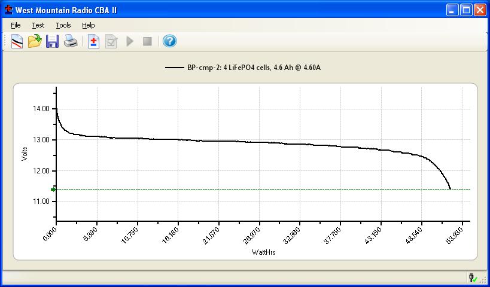Click the Volts y-axis label
490x287 pixels.
[25, 154]
